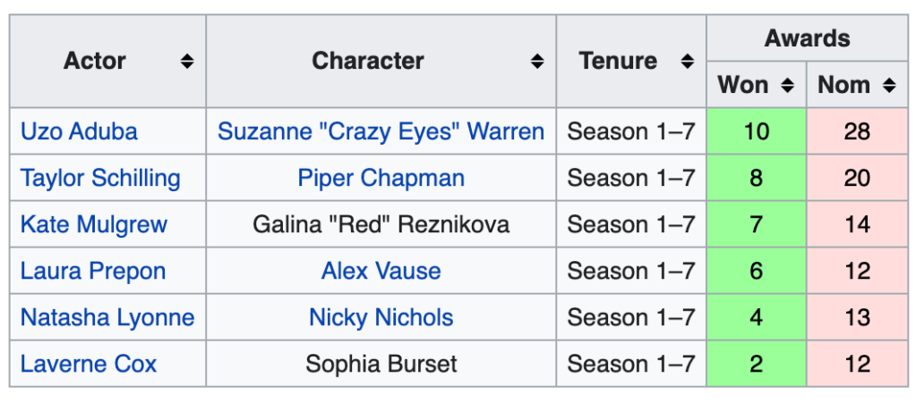
Task: Go to Natasha Lyonne's page
Action: point(107,317)
